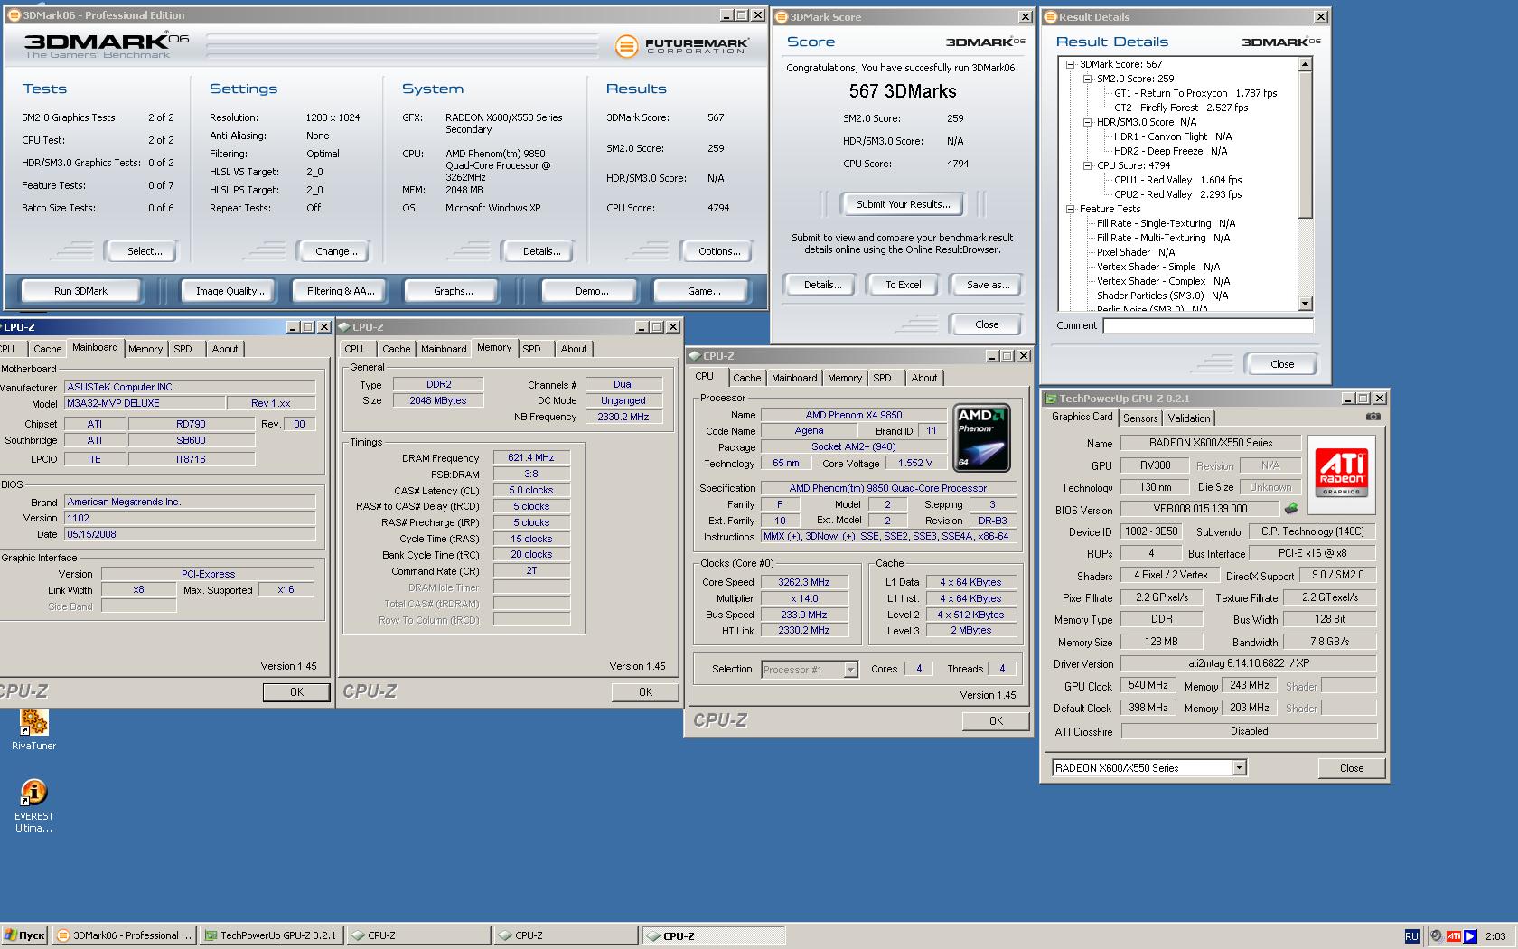Click the '567 3DMarks' score text

(x=902, y=91)
